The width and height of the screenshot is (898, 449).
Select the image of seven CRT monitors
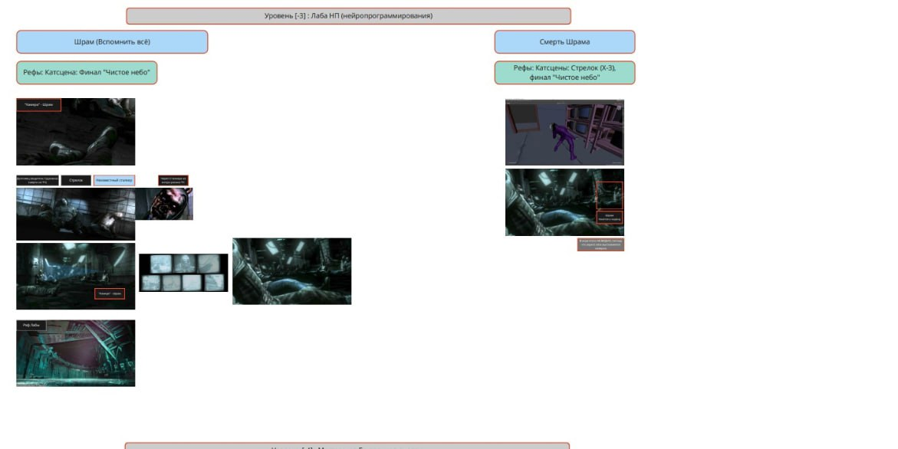(x=183, y=273)
